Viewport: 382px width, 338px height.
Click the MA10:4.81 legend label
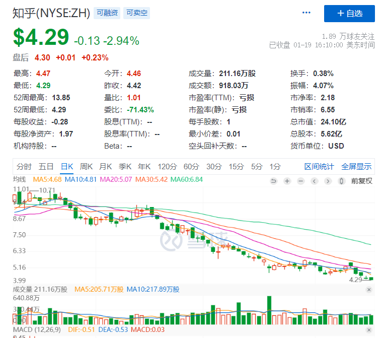[81, 179]
